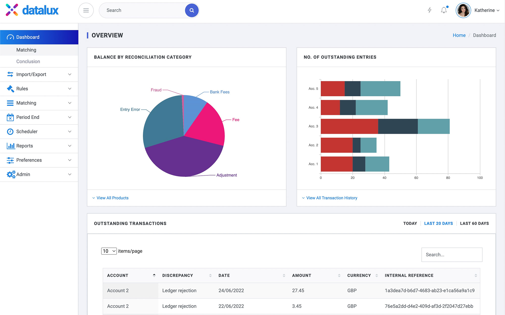Expand the Preferences menu chevron
The image size is (505, 315).
click(x=69, y=160)
